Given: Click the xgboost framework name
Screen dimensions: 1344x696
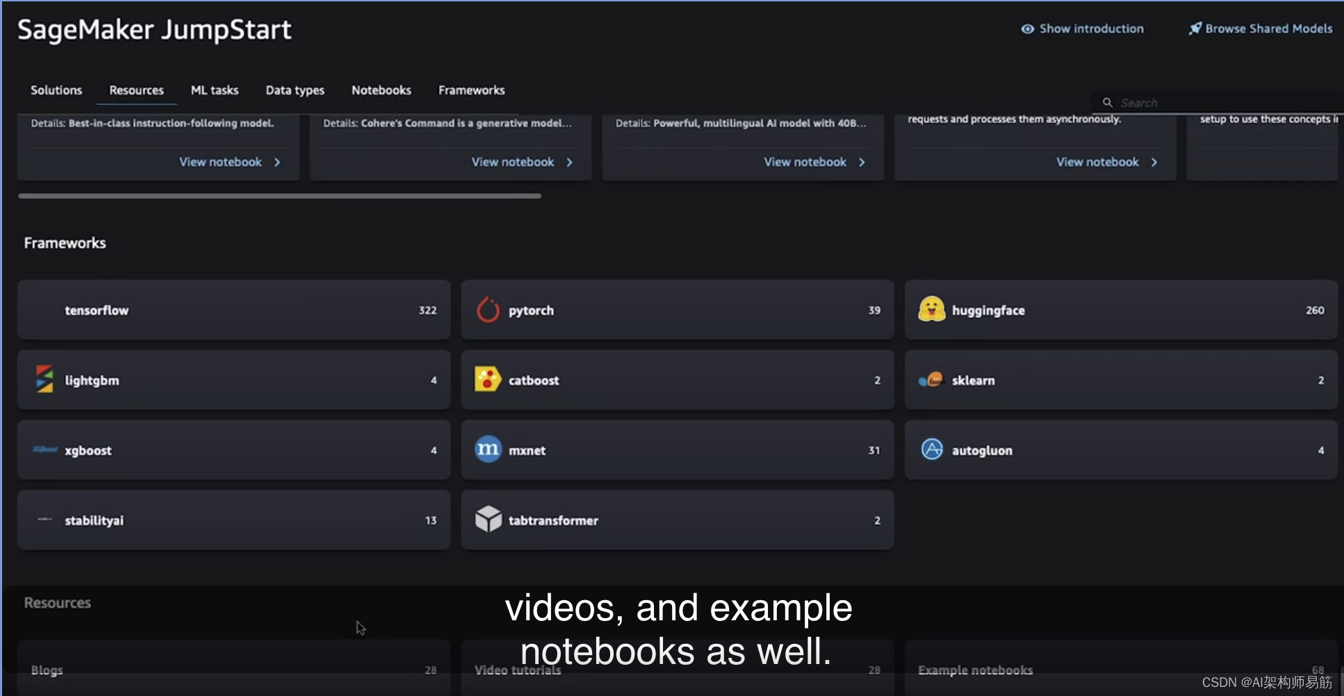Looking at the screenshot, I should click(88, 451).
